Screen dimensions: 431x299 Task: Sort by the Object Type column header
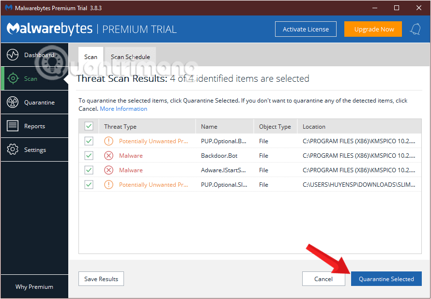pyautogui.click(x=276, y=127)
